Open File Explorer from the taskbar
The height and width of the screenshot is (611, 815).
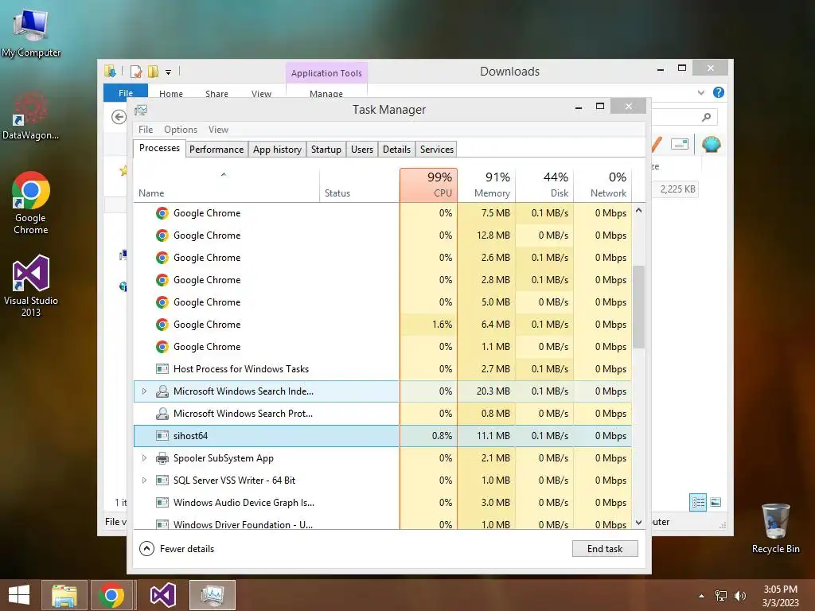click(x=64, y=595)
